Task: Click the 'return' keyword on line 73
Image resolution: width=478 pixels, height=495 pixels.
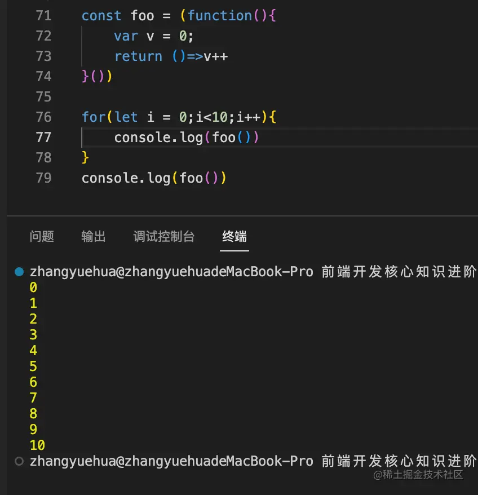Action: (138, 56)
